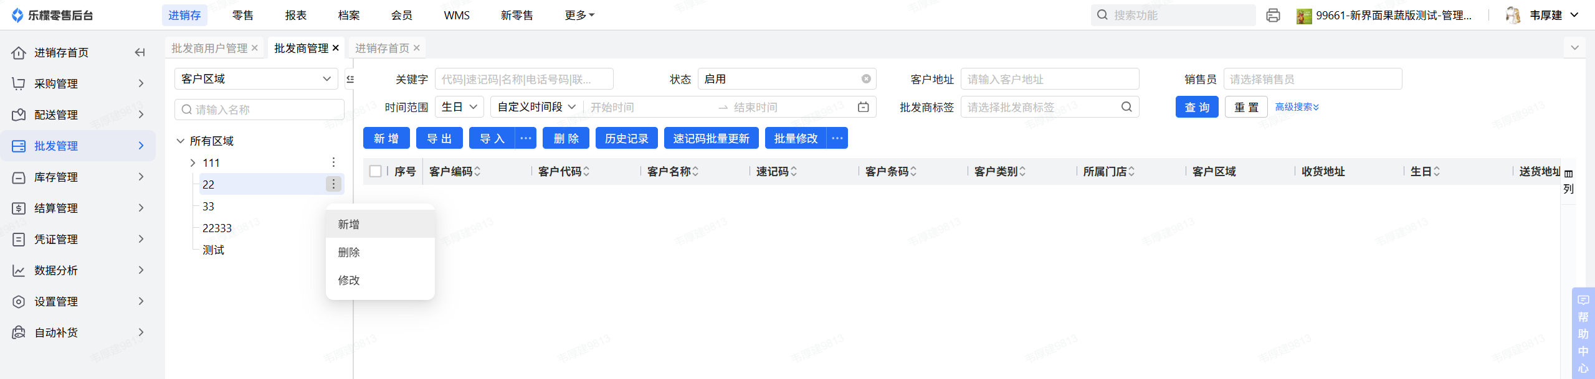1595x379 pixels.
Task: Focus the 客户地址 input field
Action: pos(1050,79)
